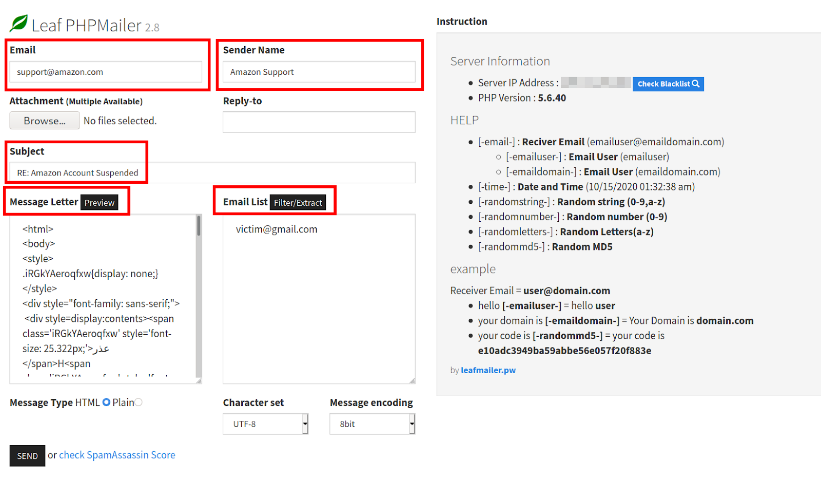The height and width of the screenshot is (483, 821).
Task: Open the check SpamAssassin Score link
Action: click(x=117, y=455)
